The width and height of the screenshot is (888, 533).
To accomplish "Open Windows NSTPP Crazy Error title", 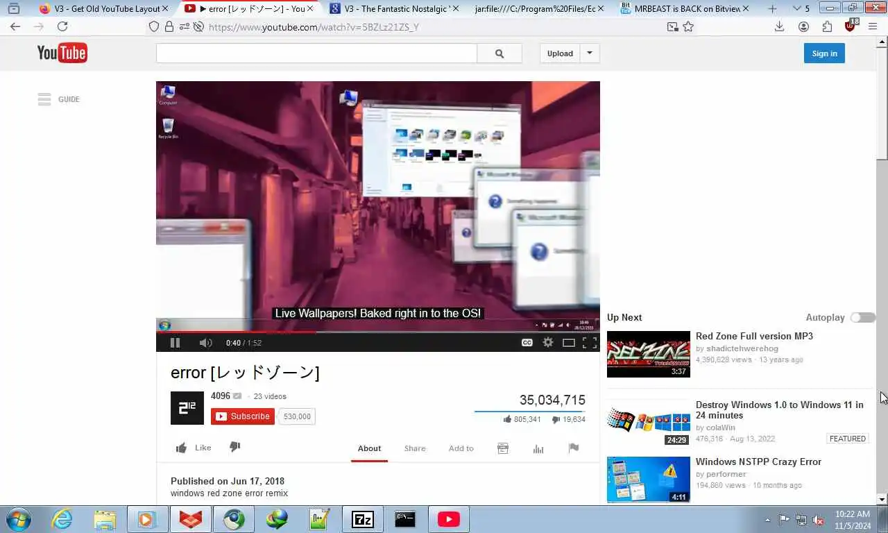I will pyautogui.click(x=758, y=462).
